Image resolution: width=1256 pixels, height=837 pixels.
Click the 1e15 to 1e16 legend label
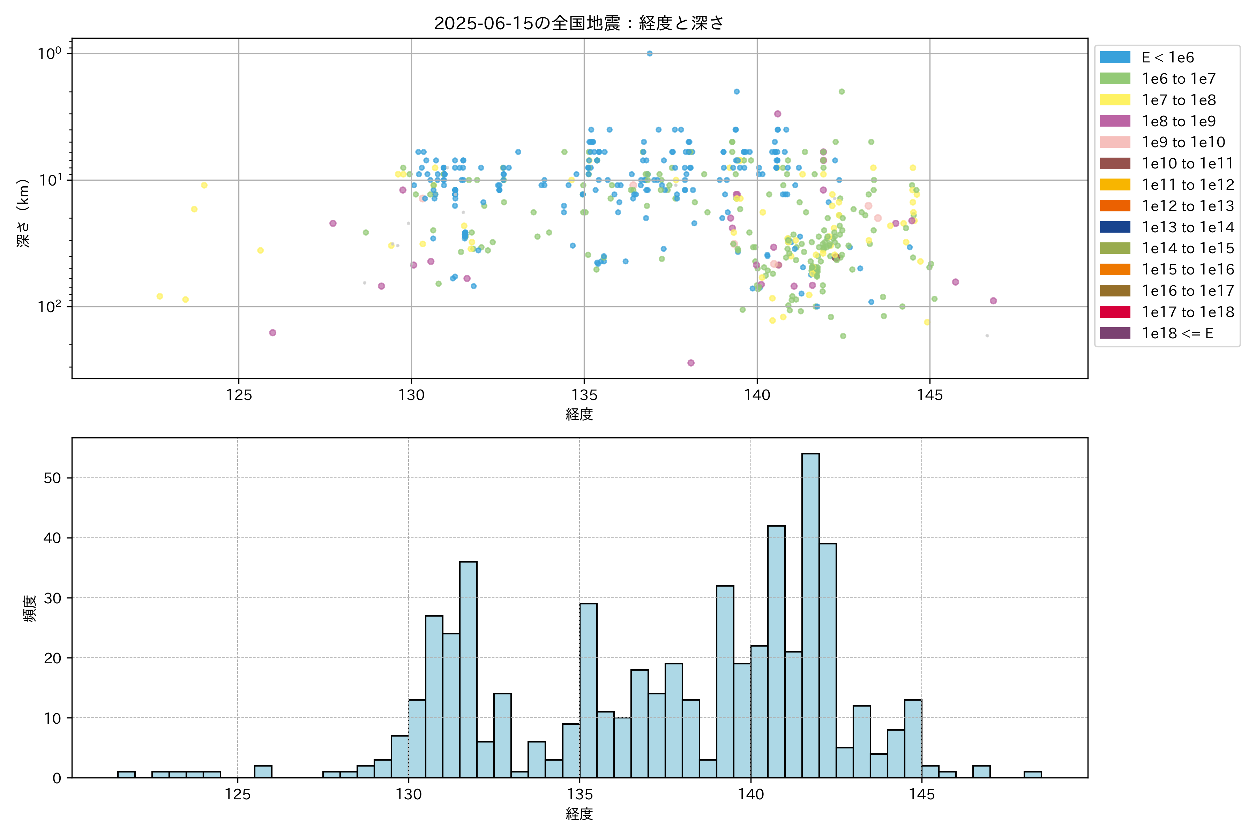(1188, 270)
